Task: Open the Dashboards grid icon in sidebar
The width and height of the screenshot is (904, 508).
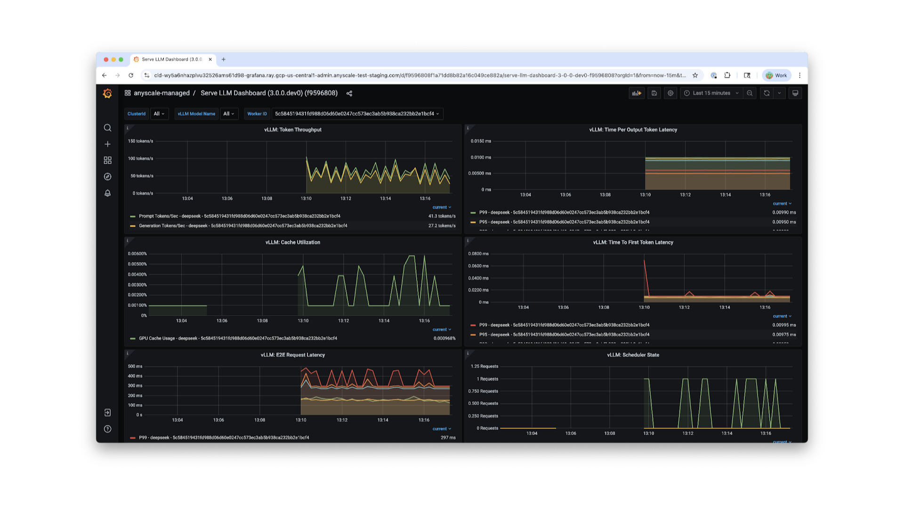Action: pyautogui.click(x=107, y=160)
